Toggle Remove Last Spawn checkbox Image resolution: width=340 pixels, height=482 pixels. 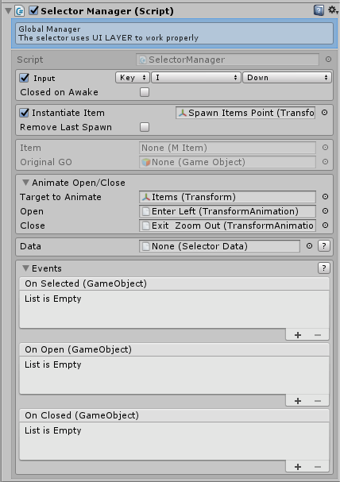145,127
